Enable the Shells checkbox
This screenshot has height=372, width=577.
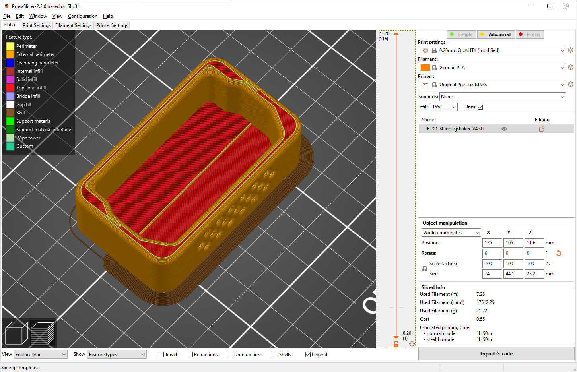(275, 355)
